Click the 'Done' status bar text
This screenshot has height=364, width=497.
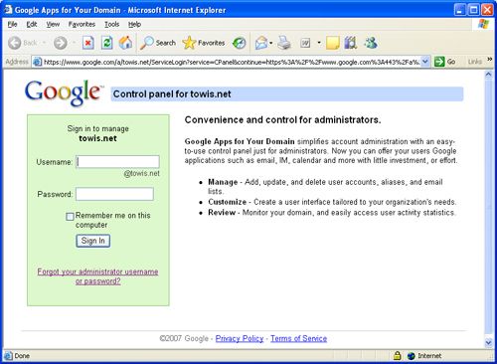(22, 356)
